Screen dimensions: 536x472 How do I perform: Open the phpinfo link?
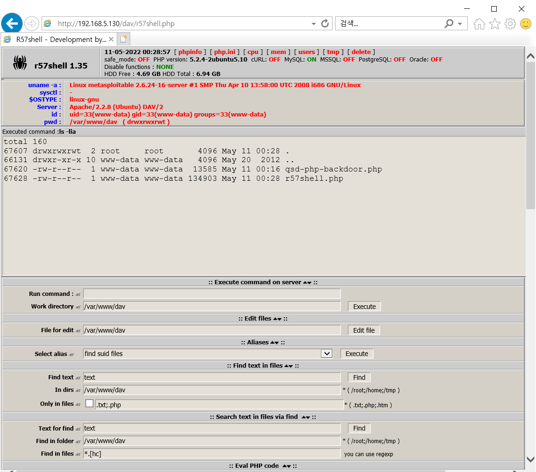(x=190, y=52)
